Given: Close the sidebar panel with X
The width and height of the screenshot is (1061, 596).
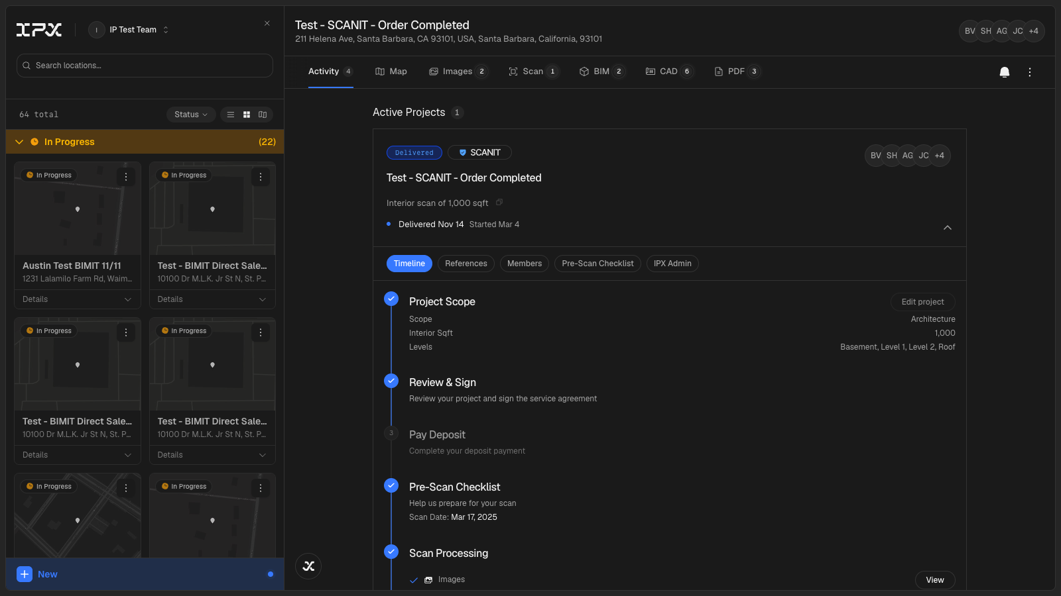Looking at the screenshot, I should 267,23.
